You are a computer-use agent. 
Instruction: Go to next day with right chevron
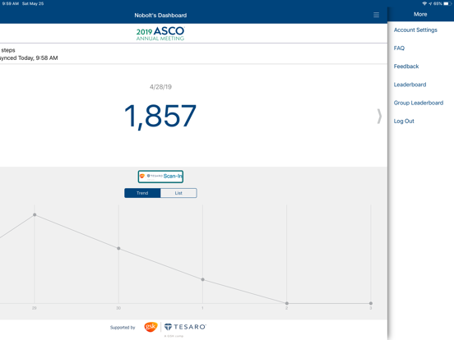pyautogui.click(x=379, y=117)
